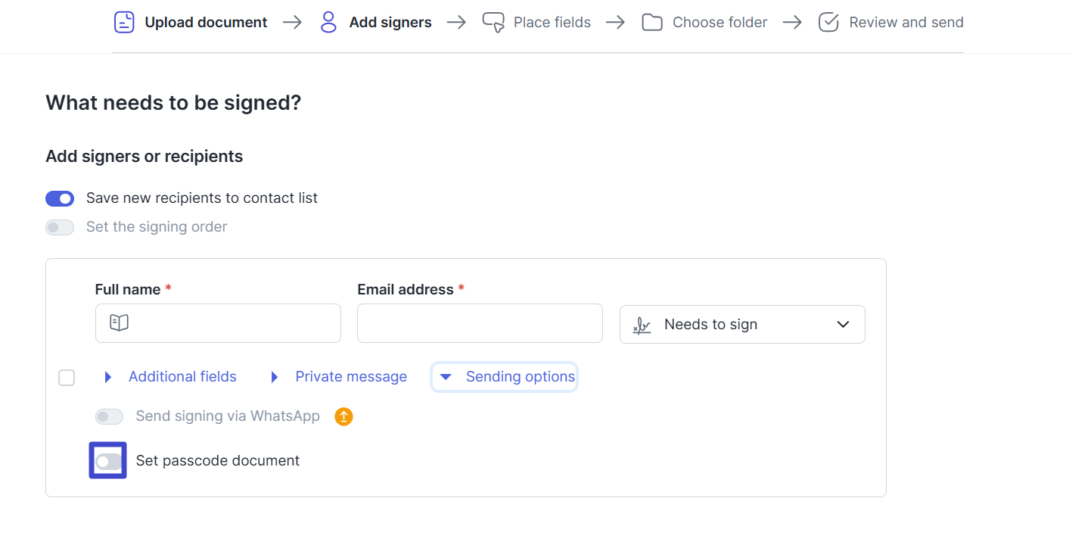Tick the checkbox left of Additional fields
This screenshot has height=548, width=1072.
[67, 377]
